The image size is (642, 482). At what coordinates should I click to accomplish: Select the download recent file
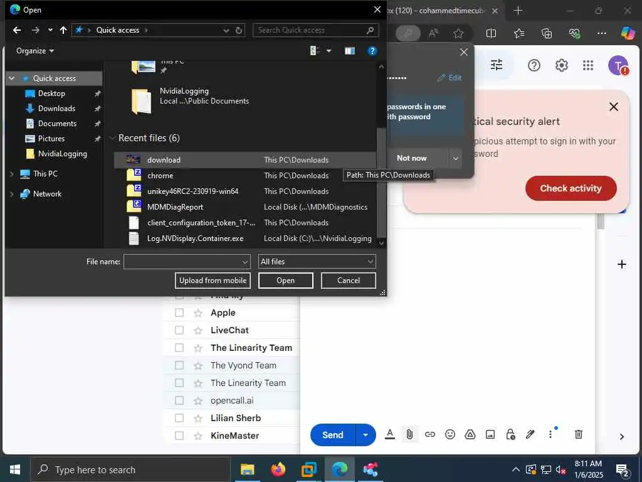click(245, 160)
